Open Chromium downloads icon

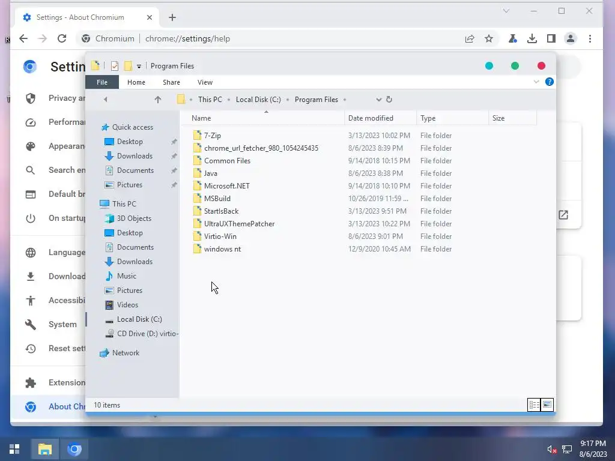[532, 38]
